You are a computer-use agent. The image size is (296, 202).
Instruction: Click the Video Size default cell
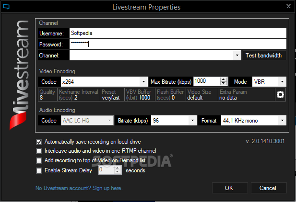point(202,95)
